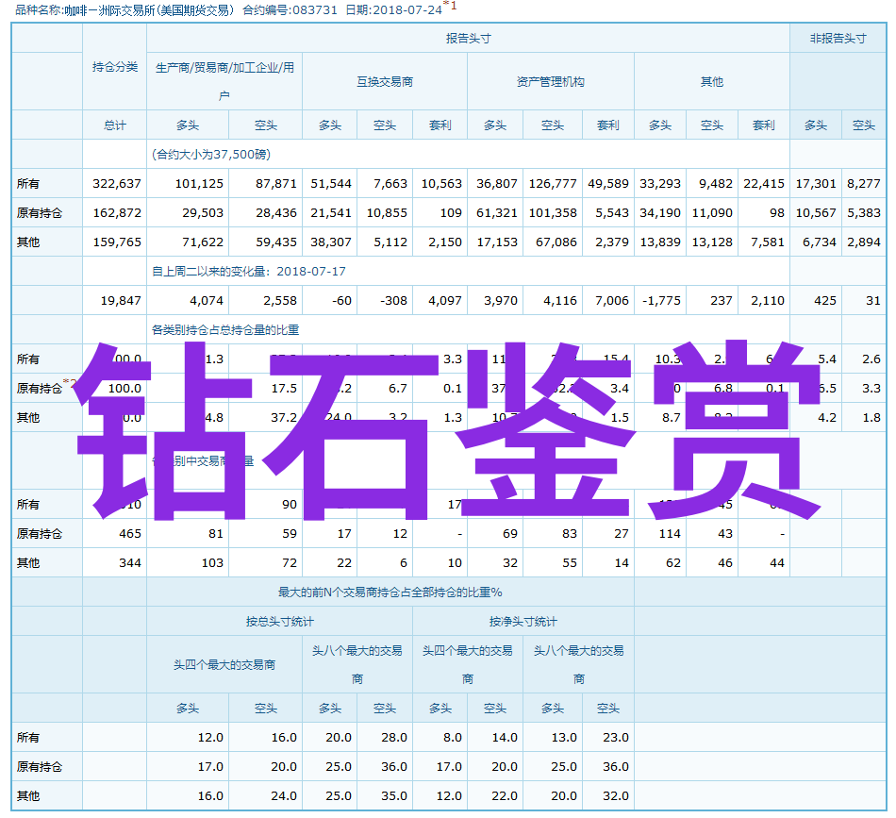This screenshot has height=818, width=896.
Task: Click the contract number text 合约编号:083731
Action: [x=290, y=10]
